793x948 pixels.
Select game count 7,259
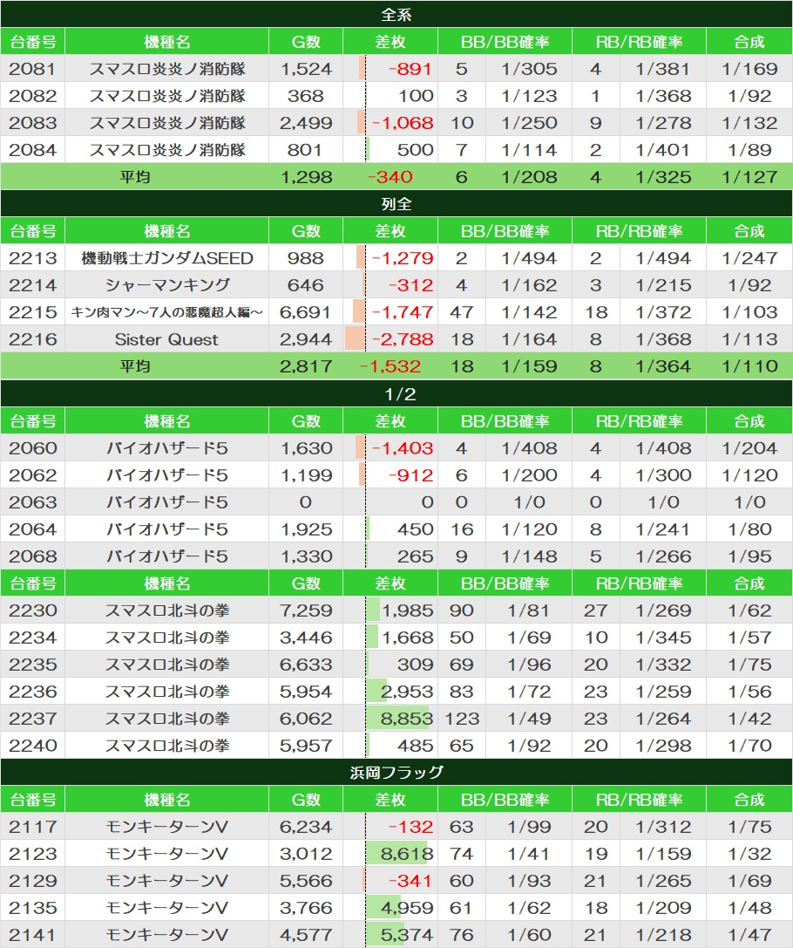pyautogui.click(x=306, y=610)
